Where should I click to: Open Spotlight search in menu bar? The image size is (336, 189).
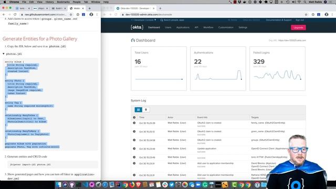coord(304,2)
